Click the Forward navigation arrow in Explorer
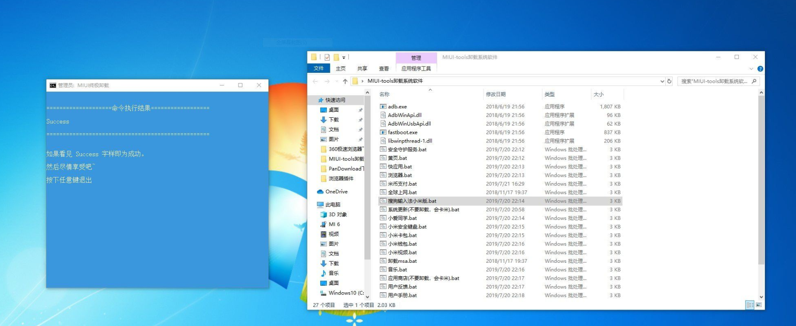796x326 pixels. click(x=327, y=81)
